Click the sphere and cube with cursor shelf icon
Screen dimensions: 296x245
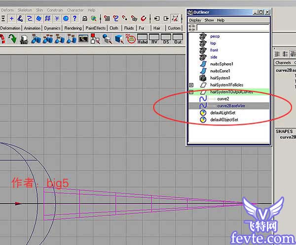(107, 39)
